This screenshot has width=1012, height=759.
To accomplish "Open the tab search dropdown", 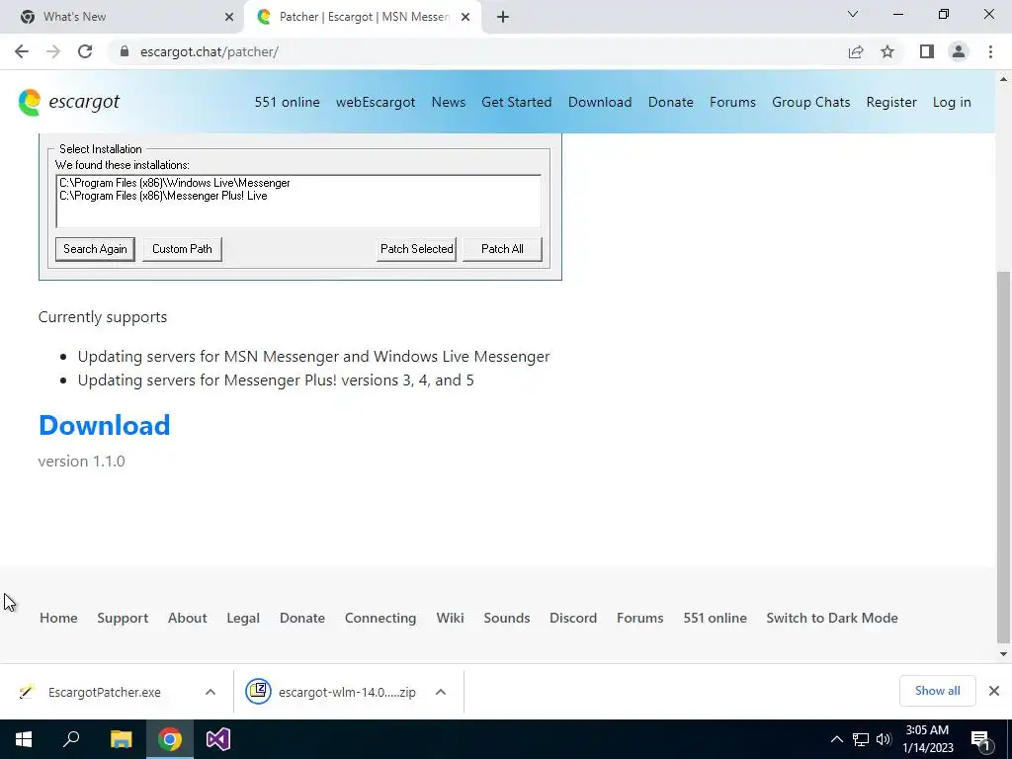I will 853,14.
